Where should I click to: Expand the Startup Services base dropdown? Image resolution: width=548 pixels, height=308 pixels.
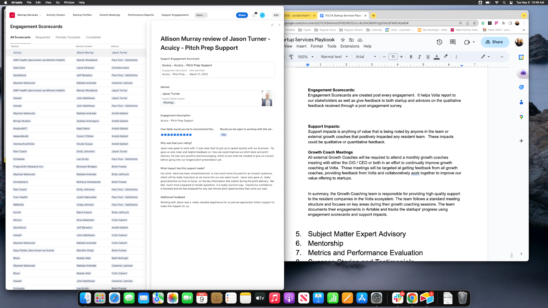pyautogui.click(x=29, y=15)
